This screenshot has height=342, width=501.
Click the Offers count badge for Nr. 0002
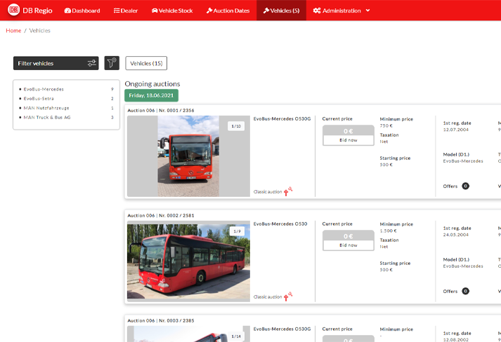tap(466, 292)
